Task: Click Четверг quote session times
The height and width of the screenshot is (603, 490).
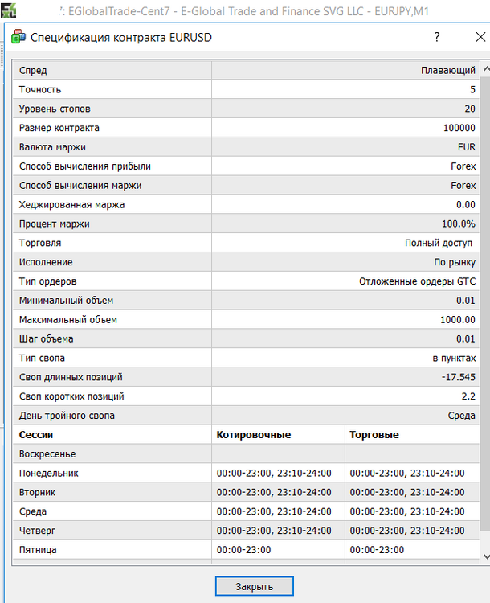Action: click(274, 531)
